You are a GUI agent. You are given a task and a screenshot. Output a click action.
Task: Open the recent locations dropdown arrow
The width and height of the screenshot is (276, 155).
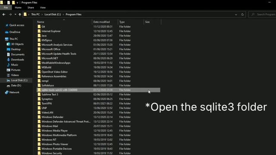pyautogui.click(x=16, y=14)
